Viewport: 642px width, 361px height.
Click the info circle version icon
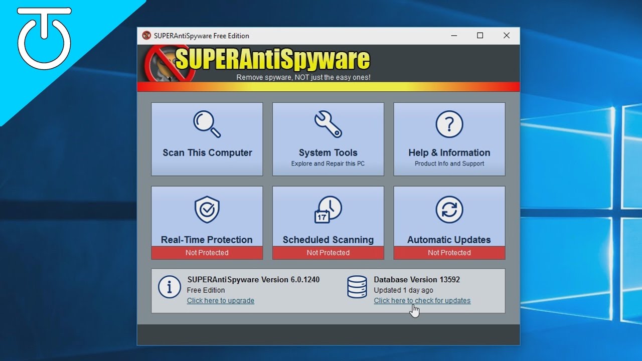[170, 287]
